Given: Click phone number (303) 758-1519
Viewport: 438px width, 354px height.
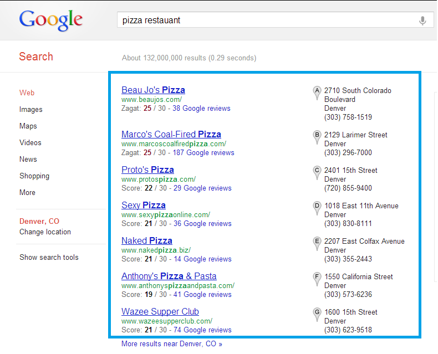Looking at the screenshot, I should pyautogui.click(x=348, y=117).
